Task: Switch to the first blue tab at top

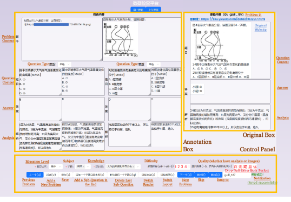Action: coord(138,10)
